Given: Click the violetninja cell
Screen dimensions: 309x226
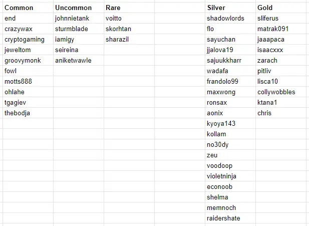Looking at the screenshot, I should (x=230, y=176).
